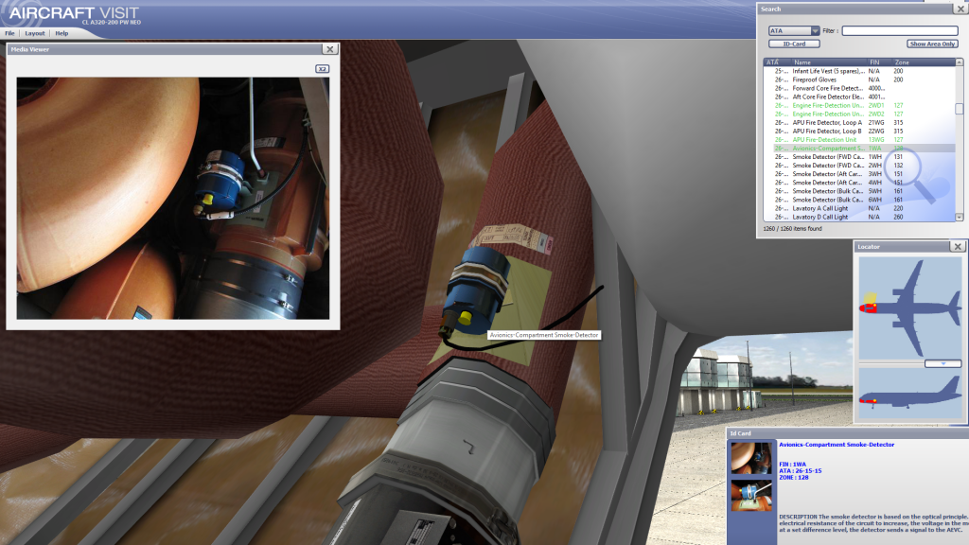
Task: Open the first Id Card thumbnail image
Action: (751, 458)
